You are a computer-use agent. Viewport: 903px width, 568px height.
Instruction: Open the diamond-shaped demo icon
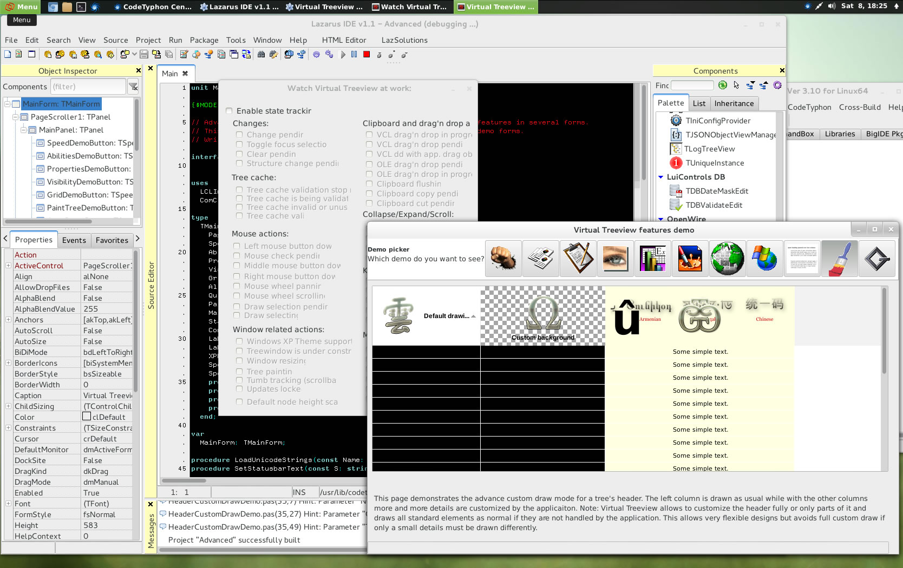coord(877,259)
